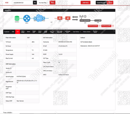
Task: Click the STB device icon
Action: [98, 21]
